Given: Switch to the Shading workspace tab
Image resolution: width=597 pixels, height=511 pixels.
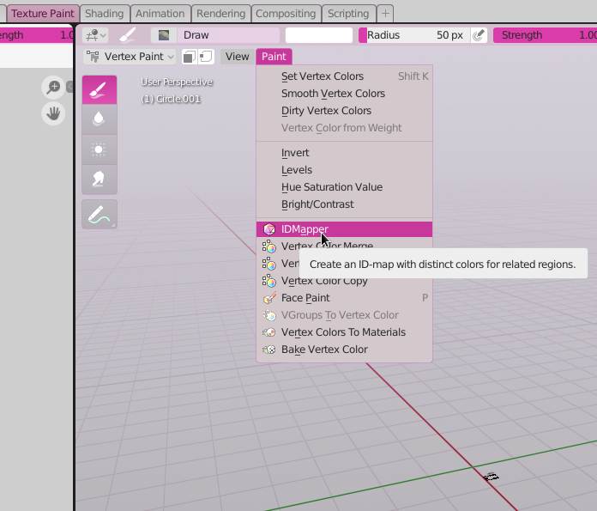Looking at the screenshot, I should 105,14.
